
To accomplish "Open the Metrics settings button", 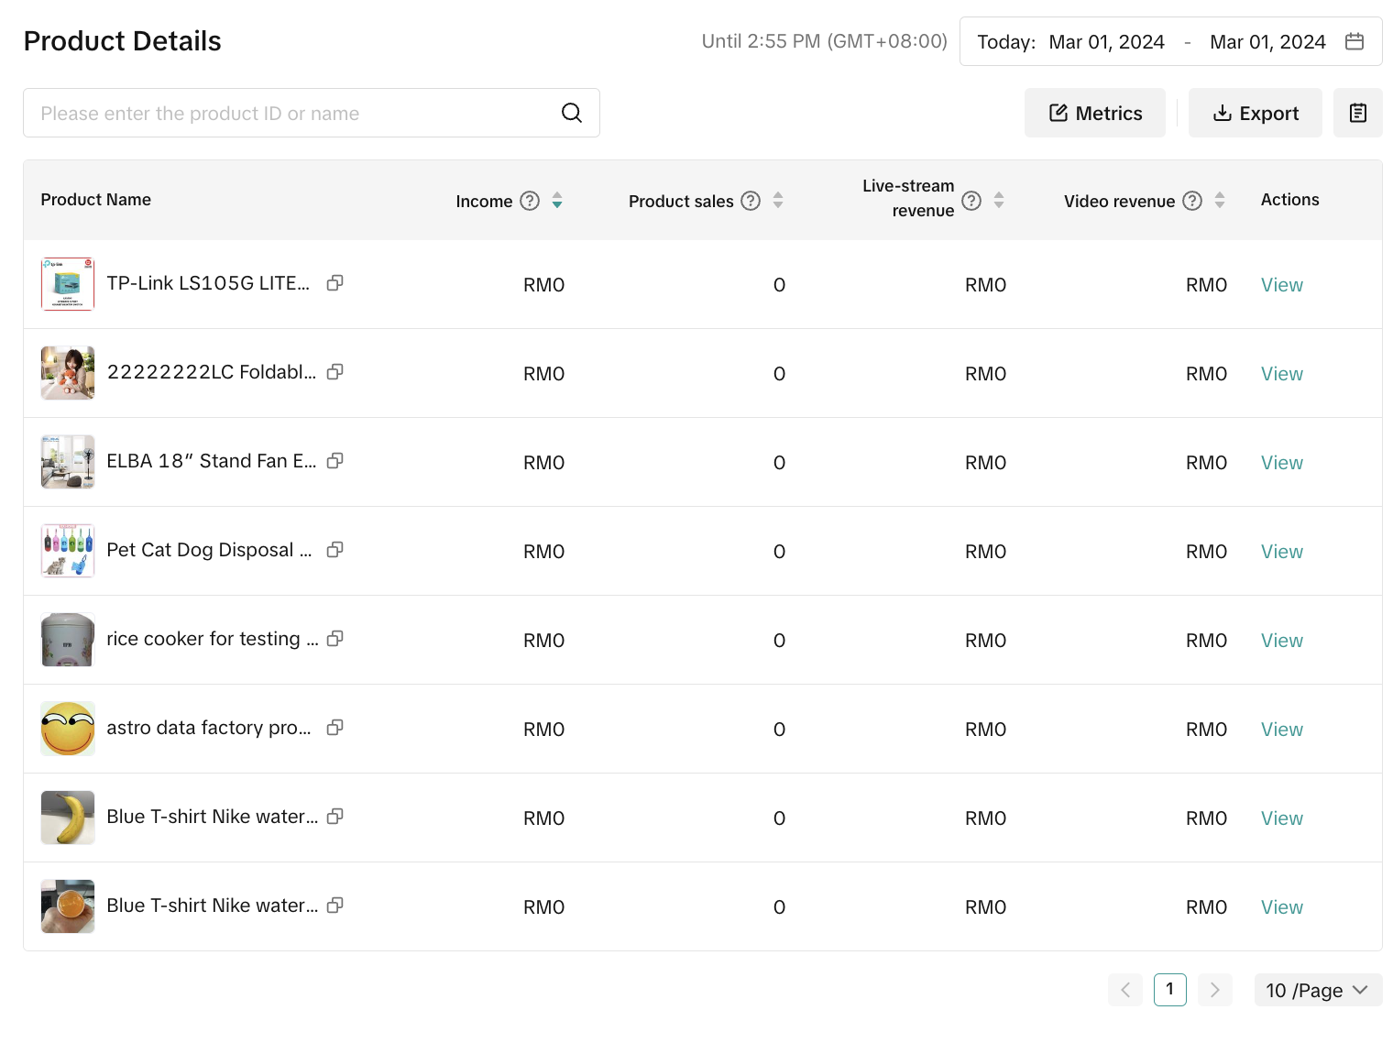I will click(1095, 113).
